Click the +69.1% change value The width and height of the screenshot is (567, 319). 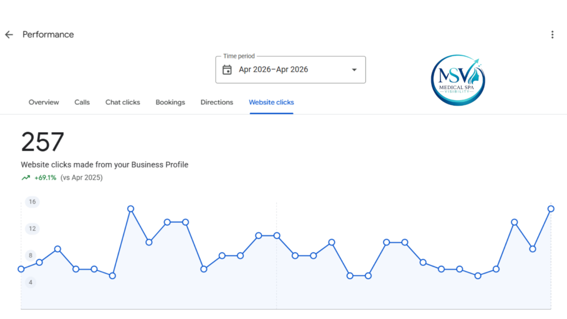pyautogui.click(x=45, y=177)
